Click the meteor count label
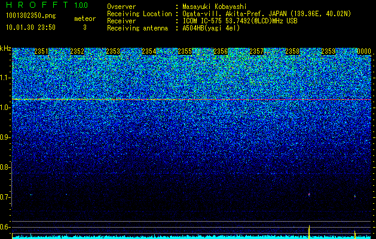Viewport: 376px width, 239px height. click(85, 19)
